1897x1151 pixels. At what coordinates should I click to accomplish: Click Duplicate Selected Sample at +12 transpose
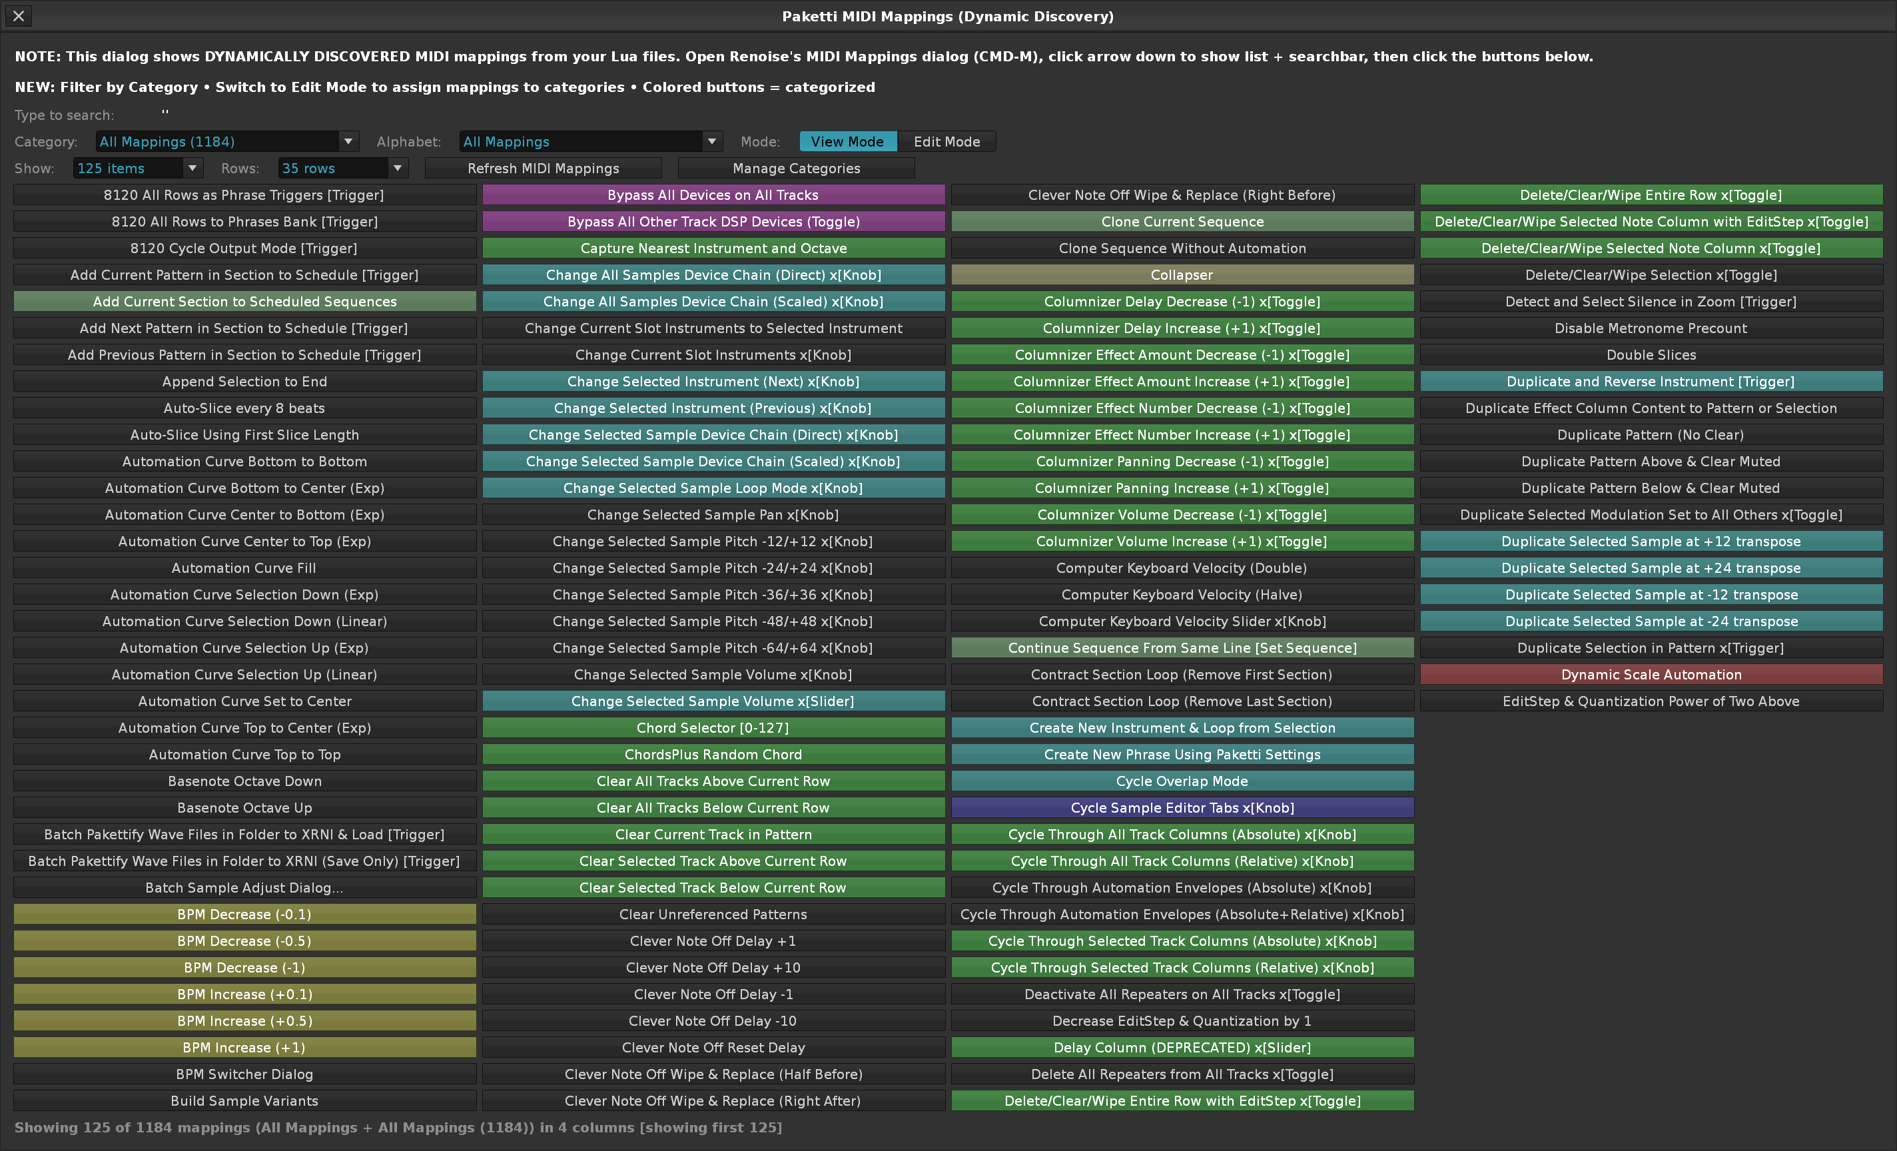(x=1651, y=542)
